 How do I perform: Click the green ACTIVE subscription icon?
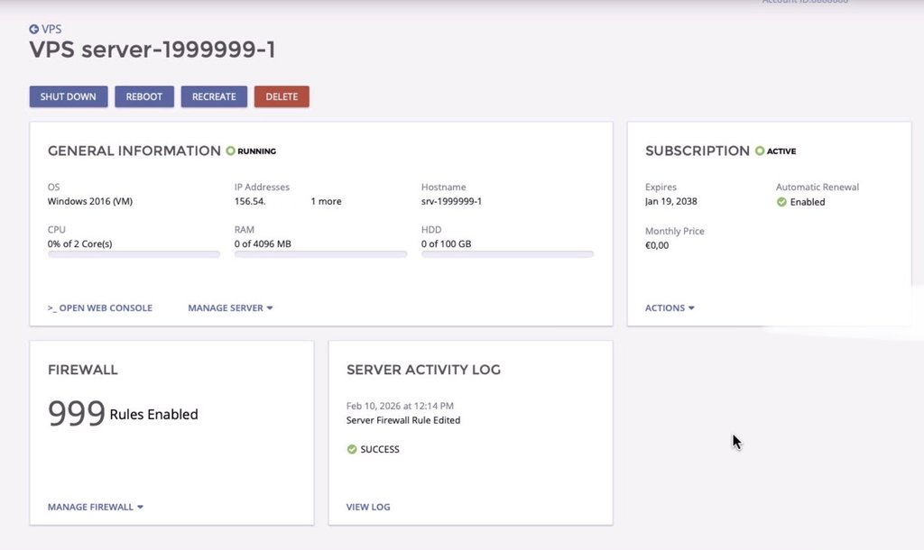(760, 151)
